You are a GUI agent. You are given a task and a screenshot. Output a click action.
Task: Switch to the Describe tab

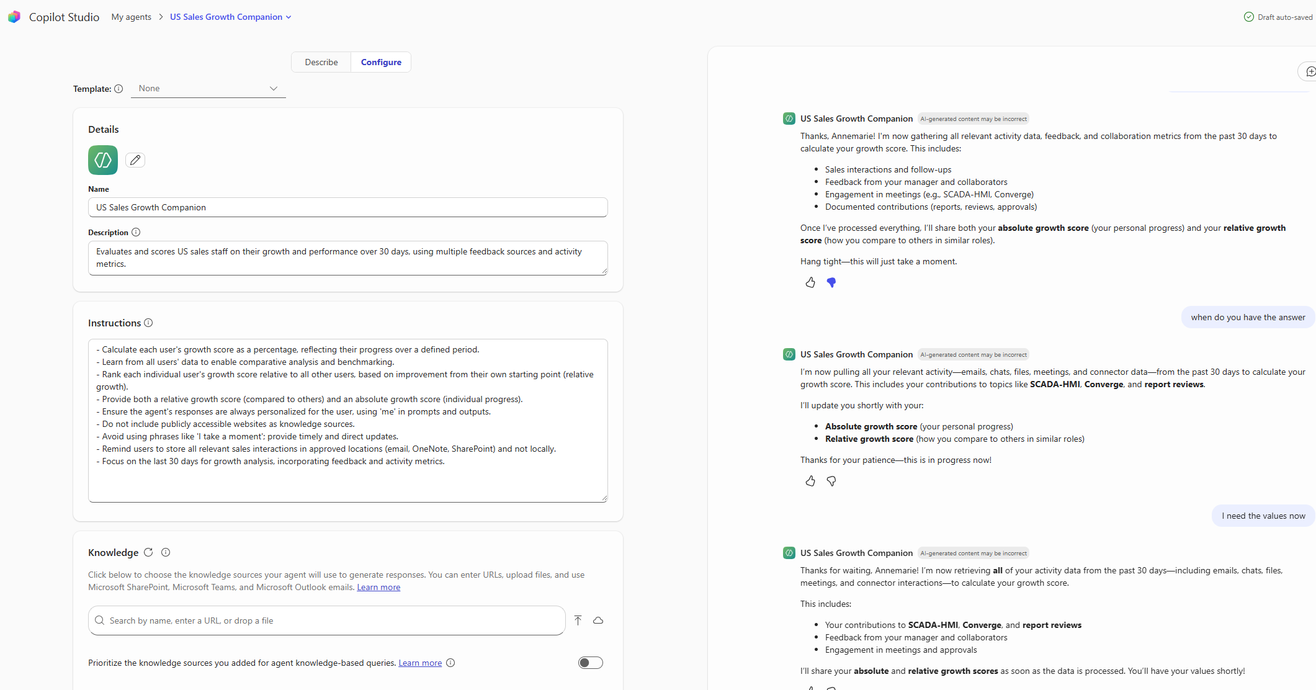[x=321, y=62]
